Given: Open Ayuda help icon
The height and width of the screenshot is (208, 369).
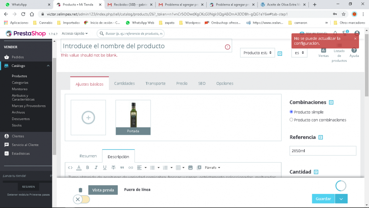Looking at the screenshot, I should click(x=354, y=50).
